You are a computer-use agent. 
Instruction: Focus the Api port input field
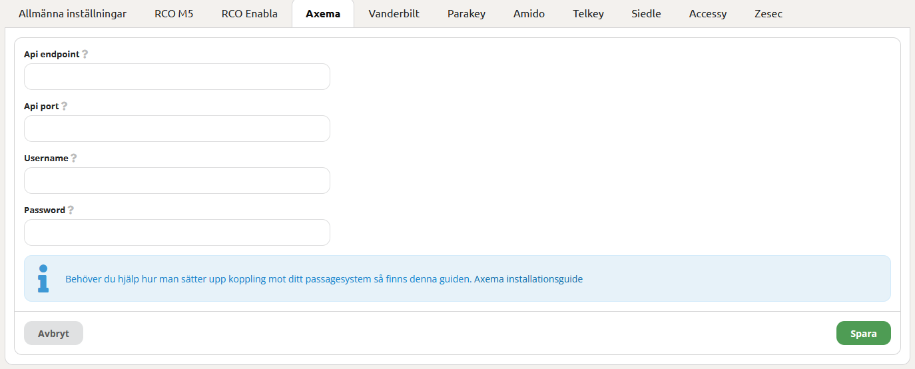[x=177, y=129]
